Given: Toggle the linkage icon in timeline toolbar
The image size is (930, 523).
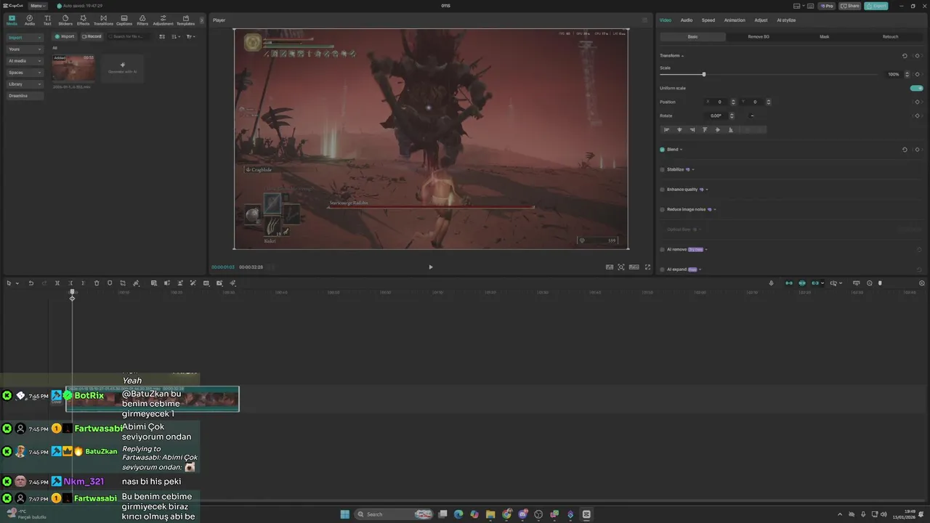Looking at the screenshot, I should 815,283.
